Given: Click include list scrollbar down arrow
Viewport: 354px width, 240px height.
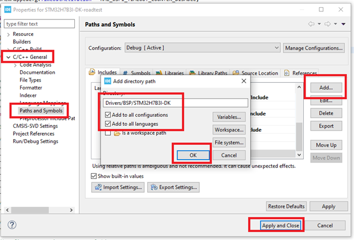Looking at the screenshot, I should 299,155.
